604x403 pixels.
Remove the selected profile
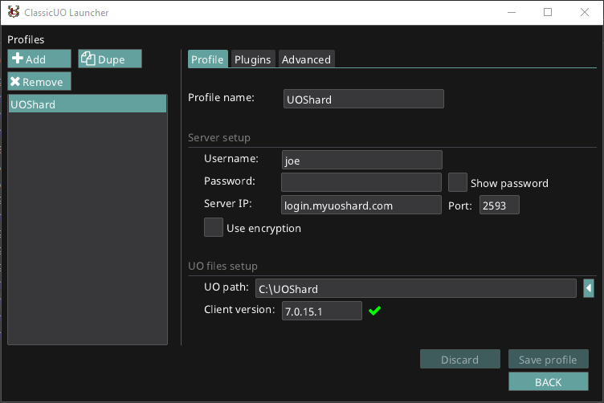click(39, 81)
